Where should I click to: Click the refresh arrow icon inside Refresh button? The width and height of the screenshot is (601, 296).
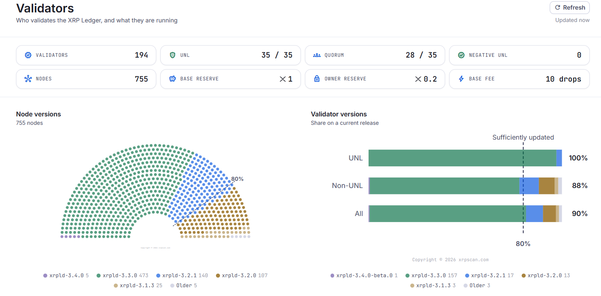pos(557,8)
